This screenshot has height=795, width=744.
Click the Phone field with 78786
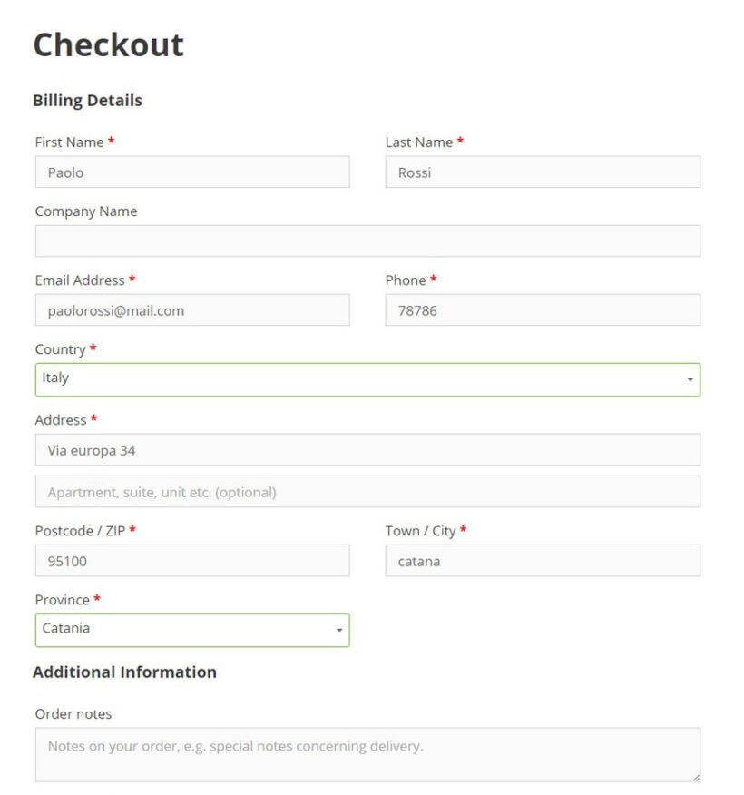point(542,309)
